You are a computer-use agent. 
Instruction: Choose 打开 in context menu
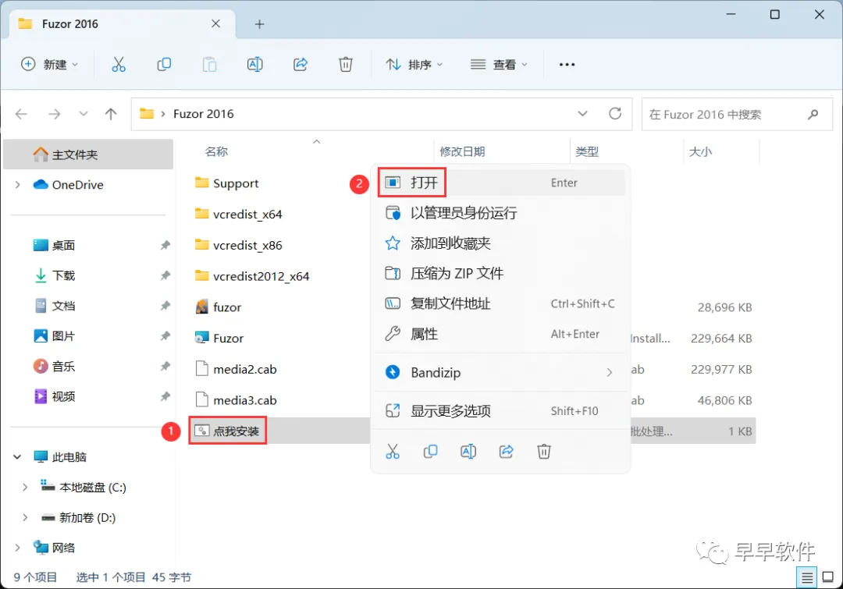pos(500,183)
